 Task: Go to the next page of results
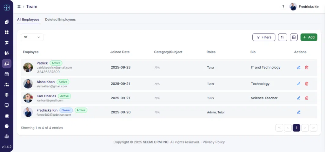pyautogui.click(x=305, y=128)
